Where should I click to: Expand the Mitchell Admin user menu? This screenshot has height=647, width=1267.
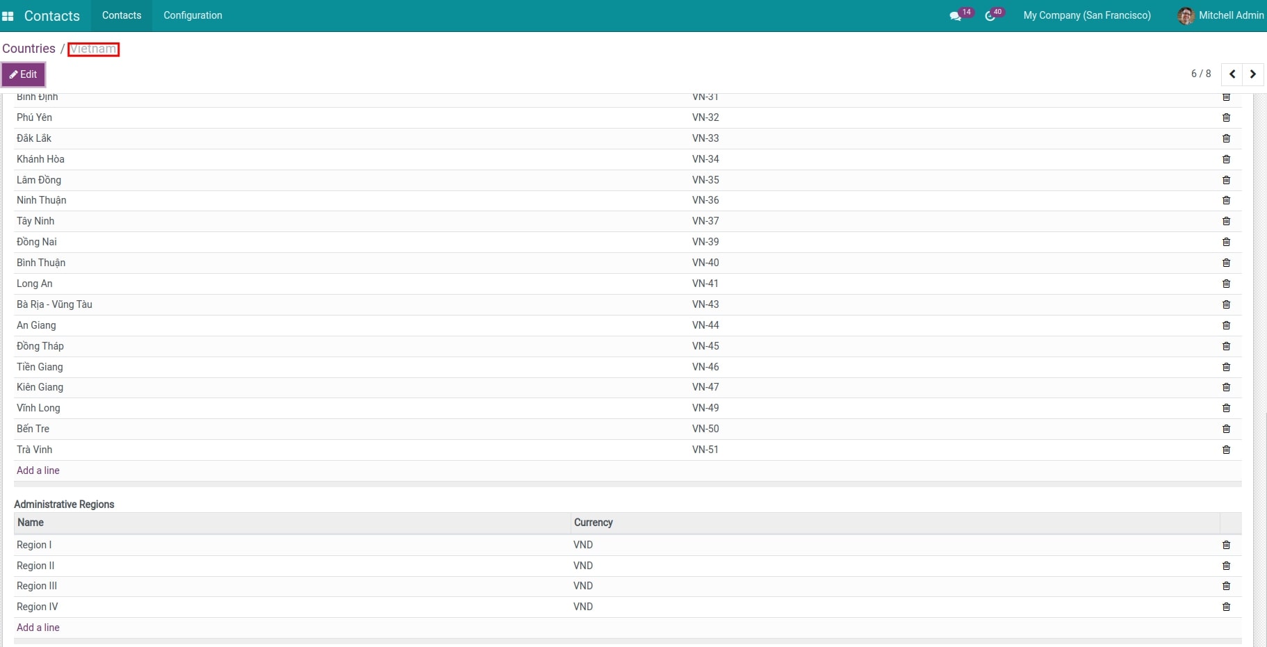1230,15
